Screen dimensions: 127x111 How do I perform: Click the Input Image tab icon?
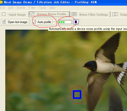click(x=4, y=14)
